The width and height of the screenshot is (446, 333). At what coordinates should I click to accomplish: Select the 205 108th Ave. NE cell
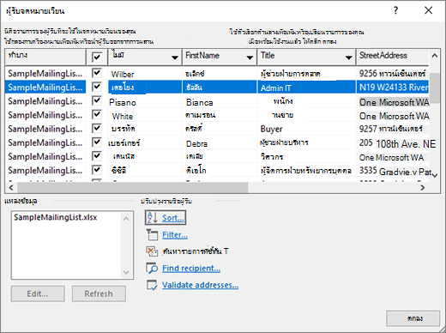point(394,143)
